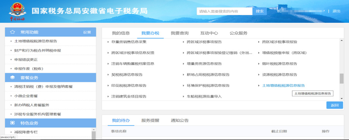
Task: Go to 互动中心 tab
Action: (x=209, y=33)
